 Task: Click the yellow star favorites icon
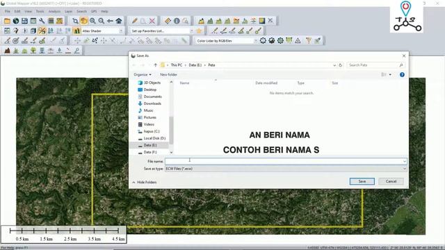click(x=200, y=31)
